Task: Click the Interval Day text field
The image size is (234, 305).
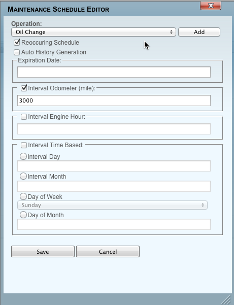Action: tap(114, 166)
